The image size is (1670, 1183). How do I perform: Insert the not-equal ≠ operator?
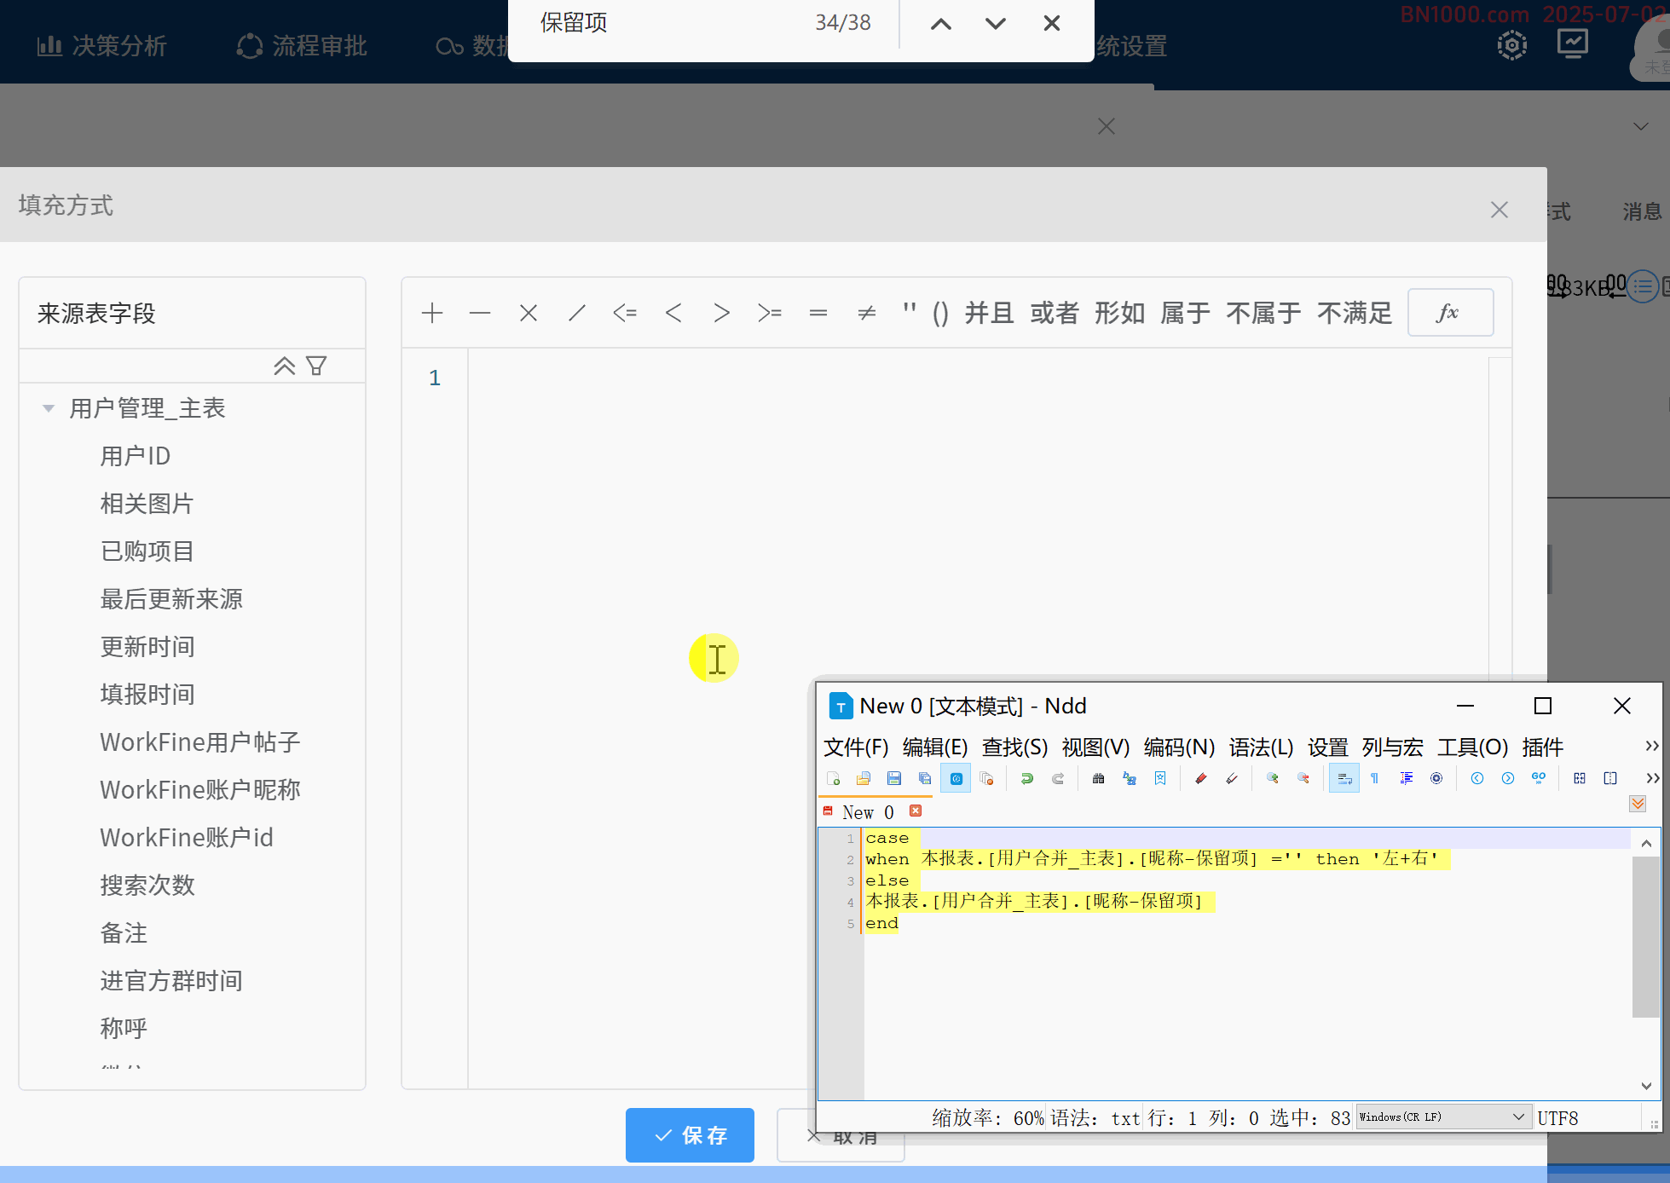click(867, 313)
